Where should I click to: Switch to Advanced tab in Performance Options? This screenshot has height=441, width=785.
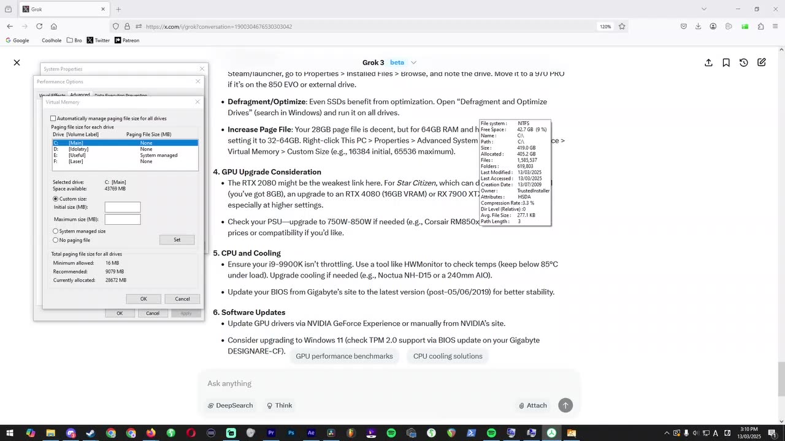pyautogui.click(x=80, y=95)
